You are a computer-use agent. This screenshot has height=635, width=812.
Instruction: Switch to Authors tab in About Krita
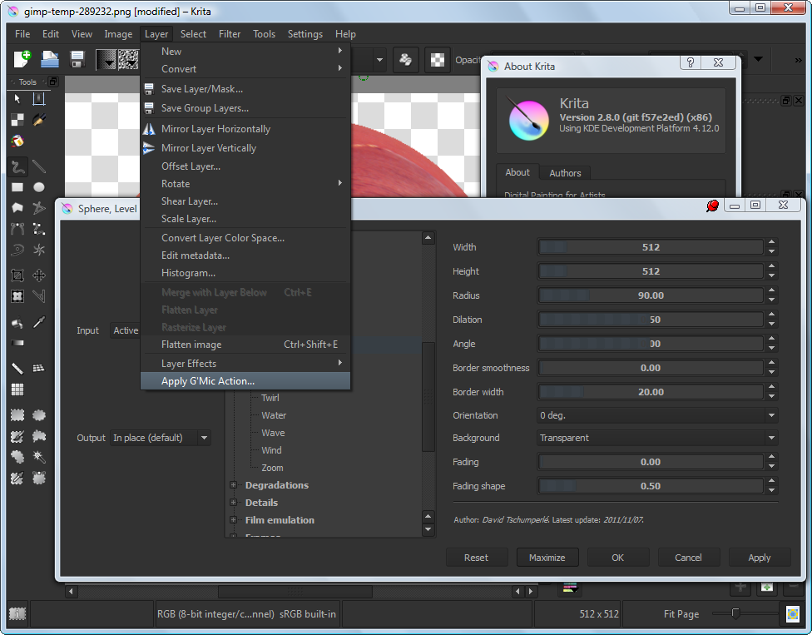pos(565,173)
